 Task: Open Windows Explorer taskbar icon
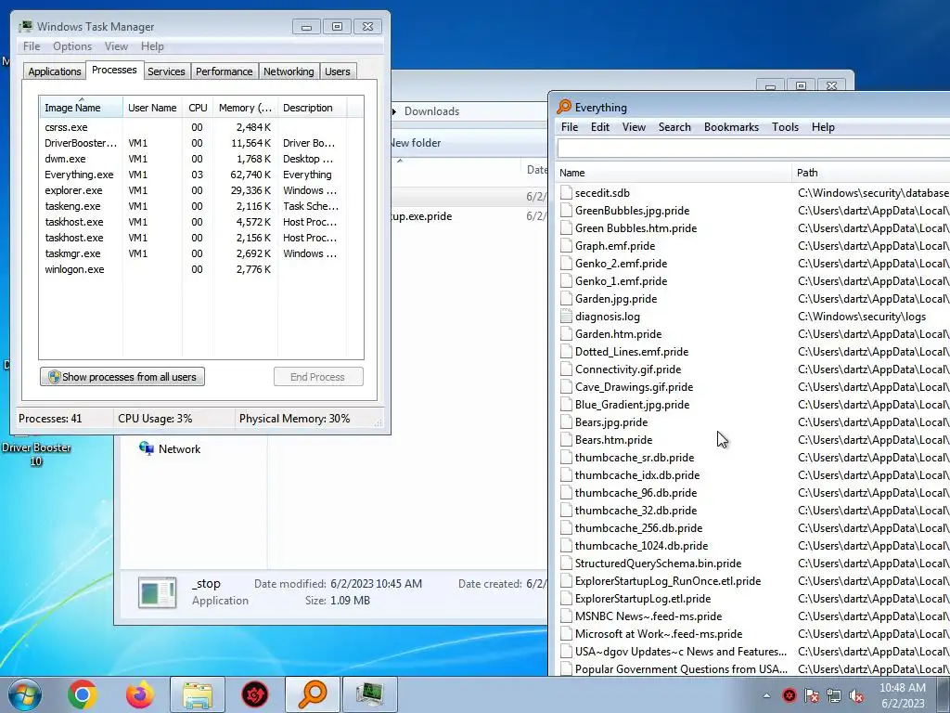pos(198,694)
